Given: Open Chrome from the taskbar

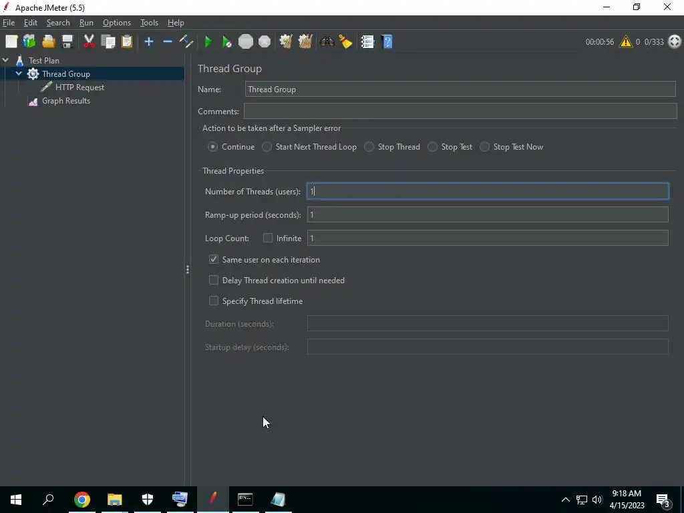Looking at the screenshot, I should coord(81,500).
